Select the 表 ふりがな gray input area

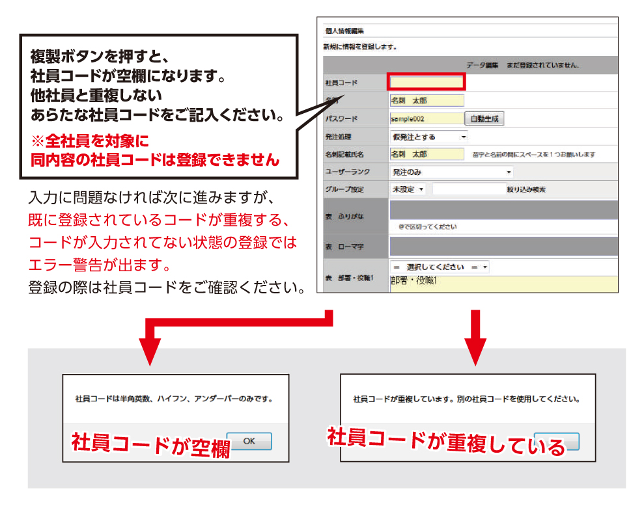(503, 209)
